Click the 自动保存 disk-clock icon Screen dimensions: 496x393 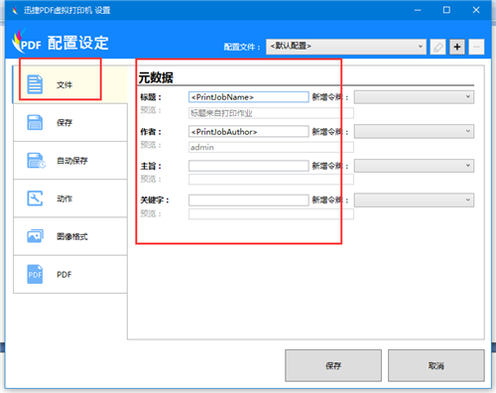pos(36,161)
